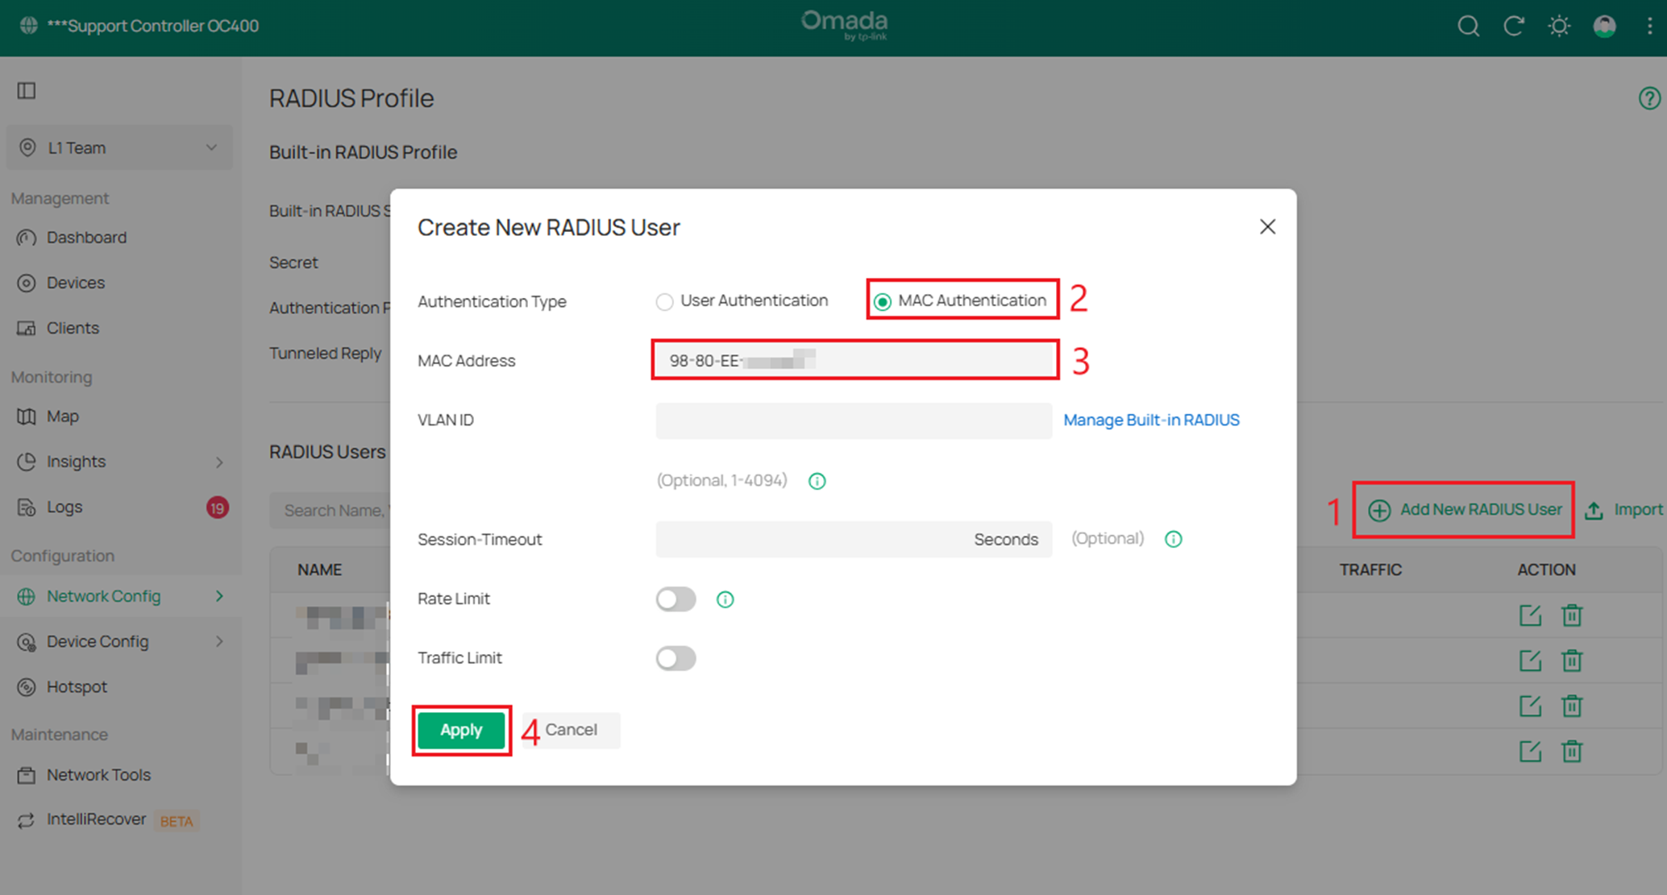The height and width of the screenshot is (895, 1667).
Task: Open the search icon in the top bar
Action: (x=1468, y=26)
